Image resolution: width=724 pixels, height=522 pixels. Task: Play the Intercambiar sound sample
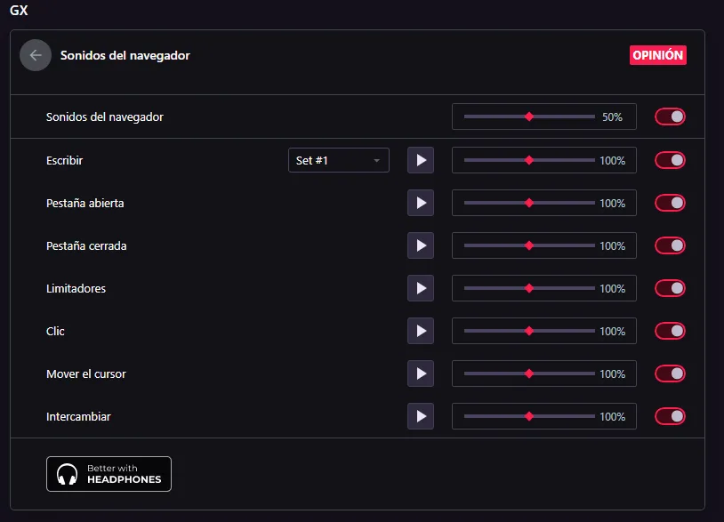(x=421, y=416)
